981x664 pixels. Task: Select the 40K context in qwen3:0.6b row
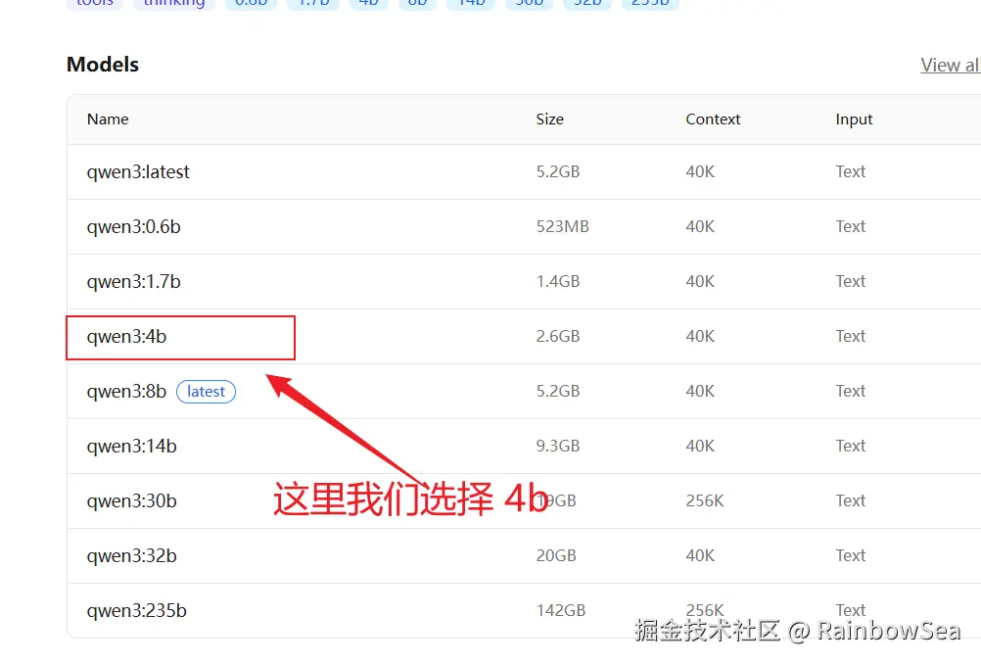[700, 226]
